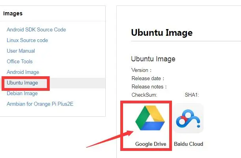Select Ubuntu Image in sidebar

[22, 83]
